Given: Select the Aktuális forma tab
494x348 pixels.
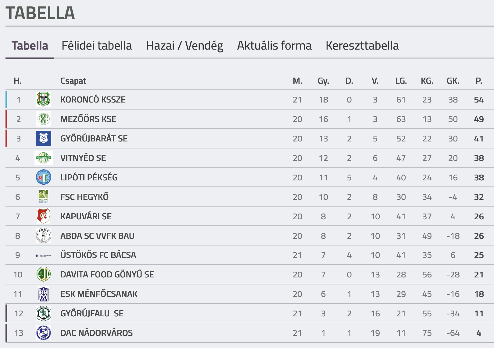Looking at the screenshot, I should (274, 46).
